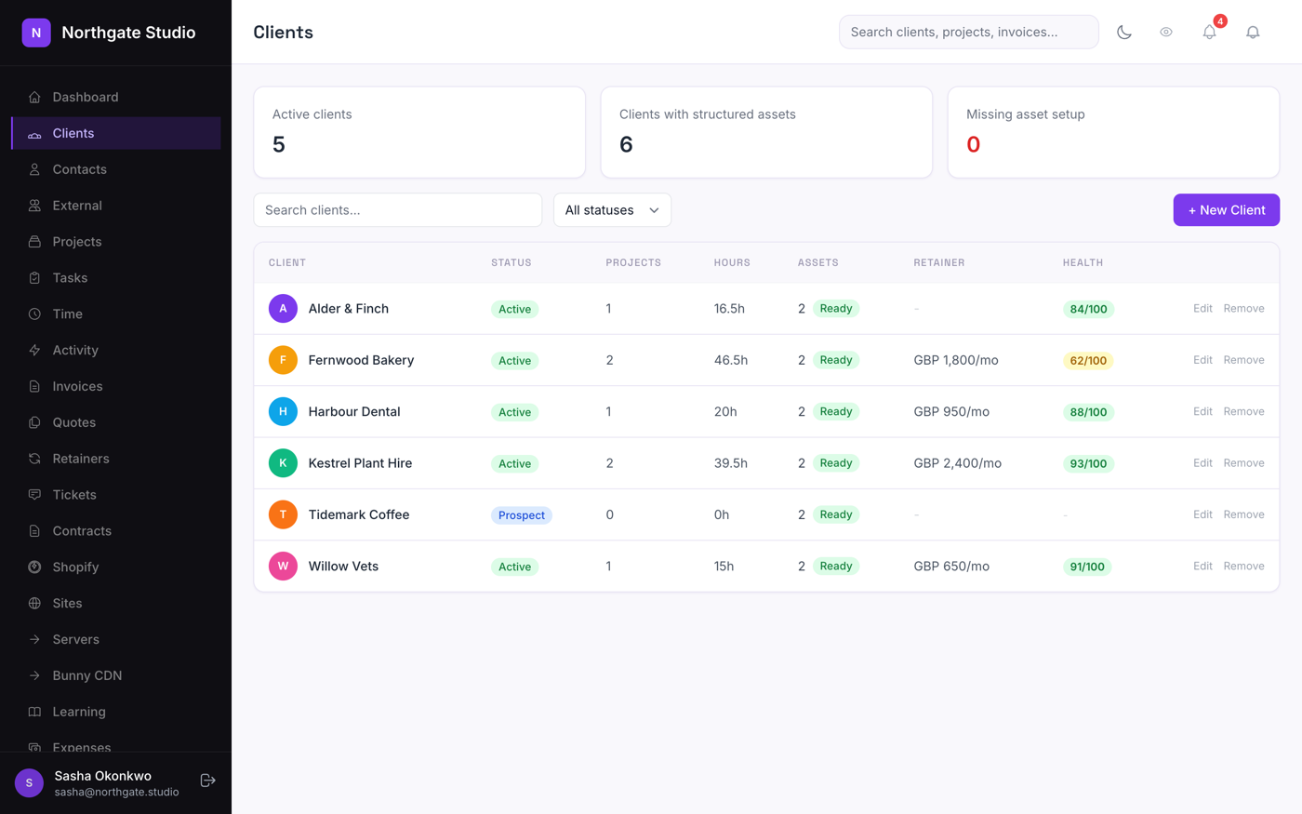
Task: Click the Time clock icon
Action: click(34, 314)
